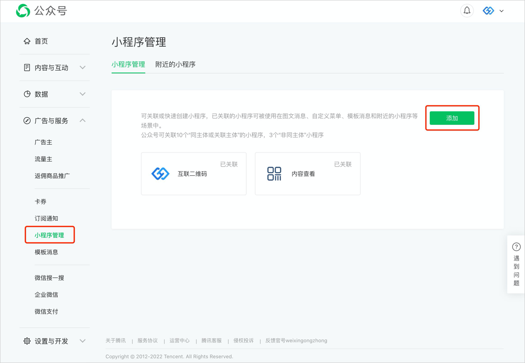Open the 遇到问题 help question icon

point(516,247)
